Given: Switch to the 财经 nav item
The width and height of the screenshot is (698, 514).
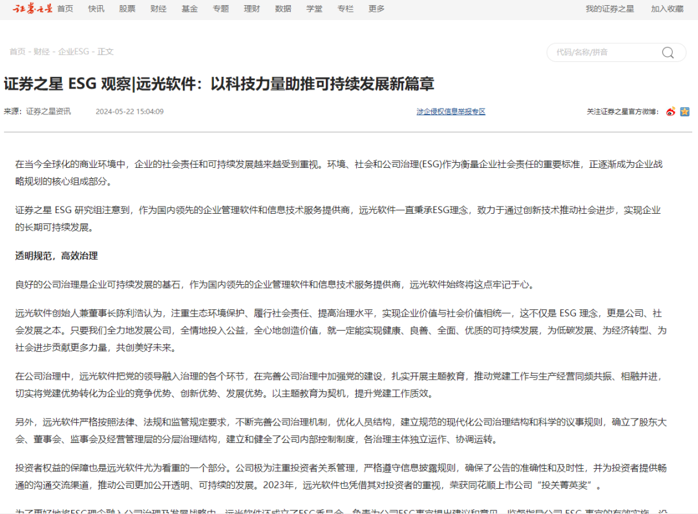Looking at the screenshot, I should pos(158,8).
